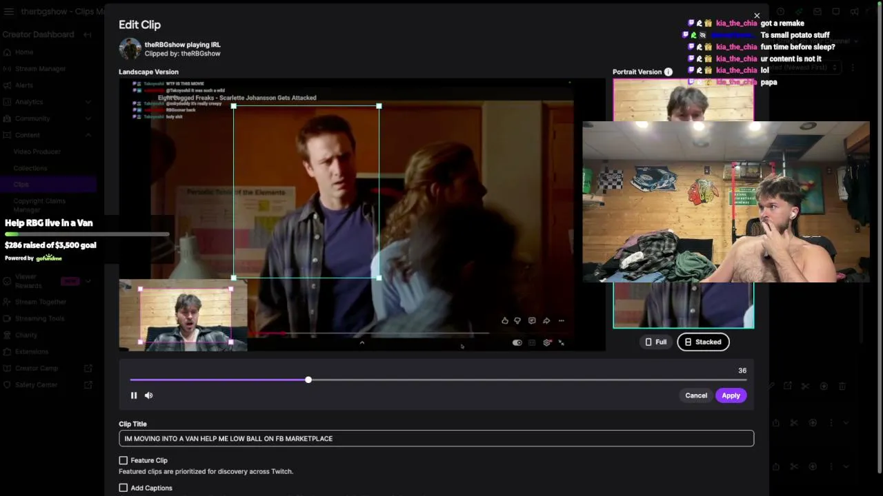Viewport: 883px width, 496px height.
Task: Open Streaming Tools in the sidebar
Action: point(40,318)
